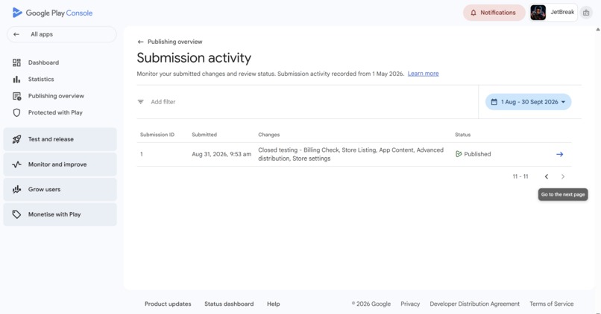Expand the Monetise with Play section

tap(60, 214)
